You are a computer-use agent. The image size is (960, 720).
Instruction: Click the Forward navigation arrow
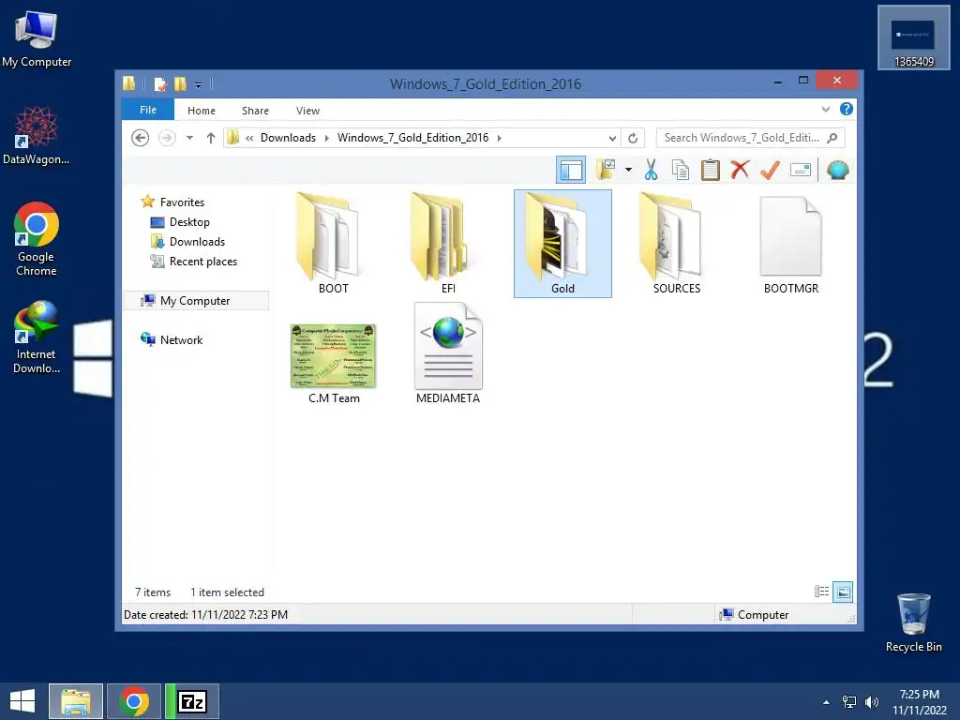coord(167,138)
